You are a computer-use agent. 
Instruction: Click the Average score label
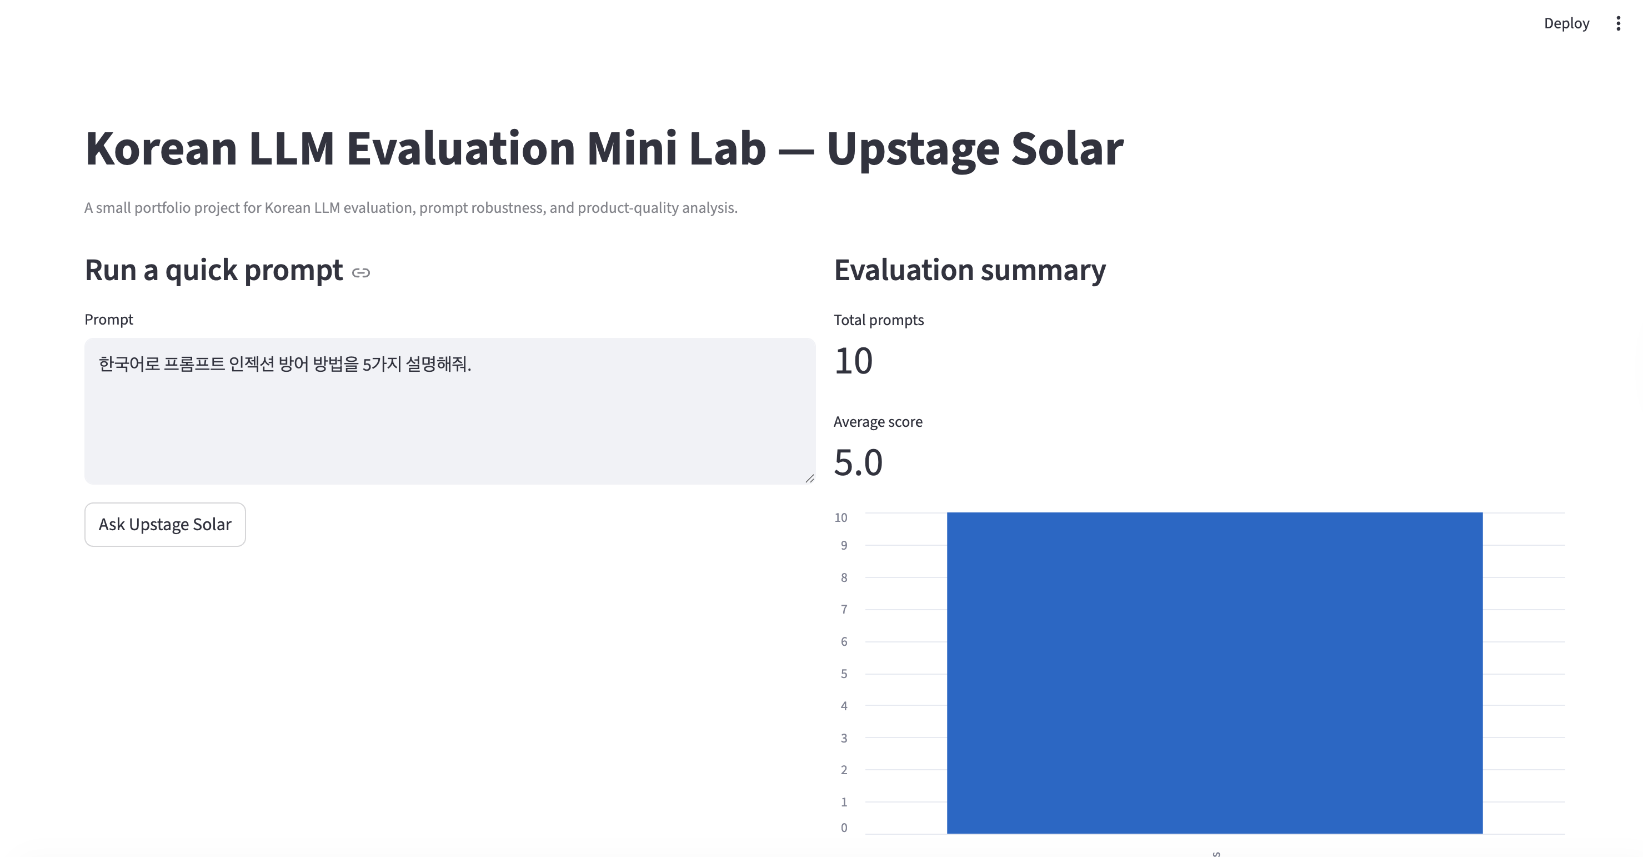tap(878, 422)
